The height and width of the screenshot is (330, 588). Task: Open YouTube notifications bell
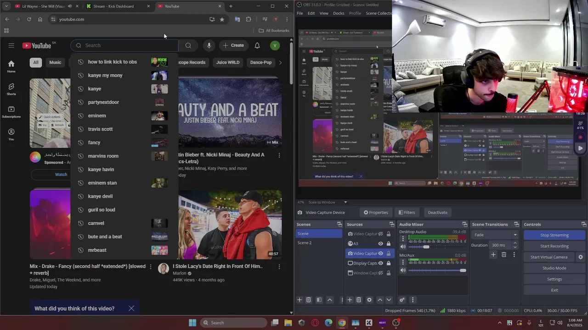coord(257,45)
